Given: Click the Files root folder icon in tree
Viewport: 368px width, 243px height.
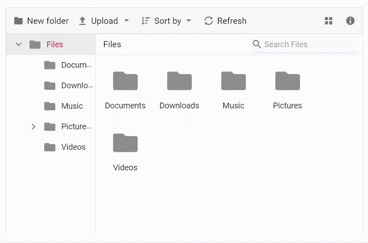Looking at the screenshot, I should coord(35,44).
